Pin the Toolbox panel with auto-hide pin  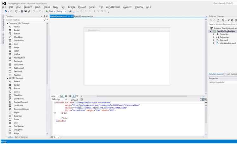pyautogui.click(x=44, y=16)
